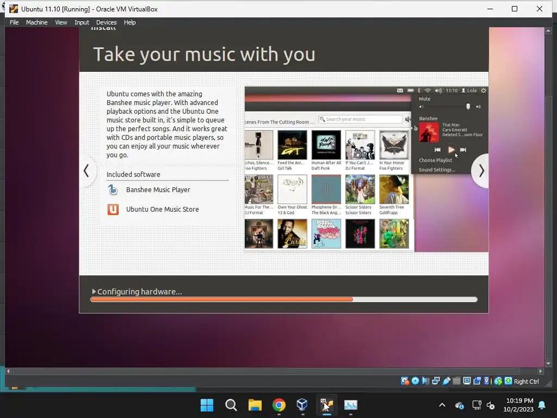This screenshot has height=418, width=557.
Task: Open Windows Search from the taskbar
Action: 231,405
